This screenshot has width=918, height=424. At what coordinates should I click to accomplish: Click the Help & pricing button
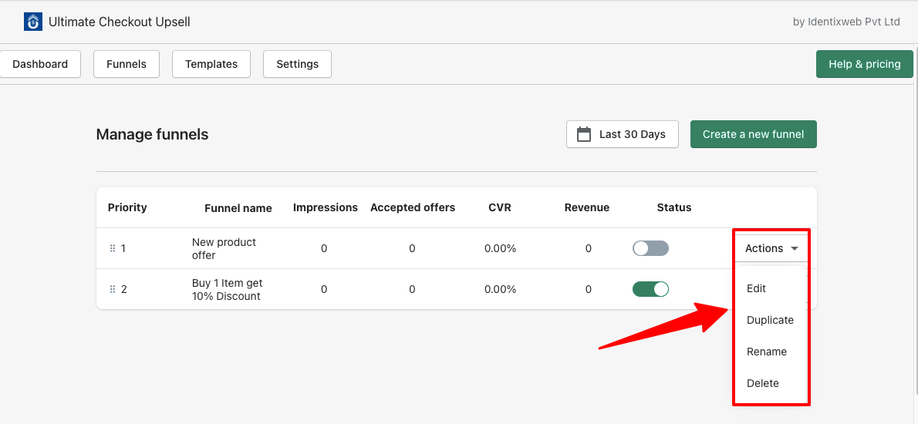tap(864, 64)
